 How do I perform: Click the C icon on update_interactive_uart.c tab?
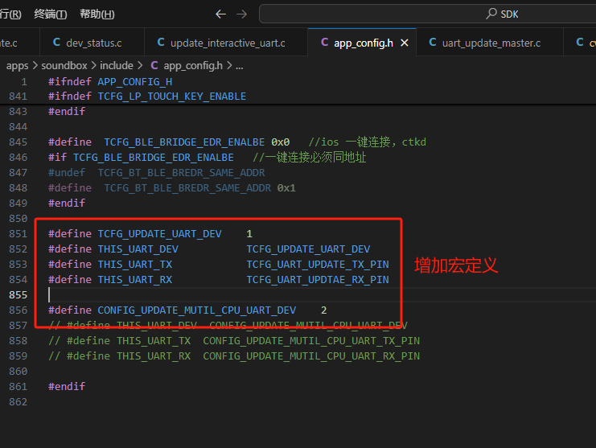pos(161,42)
